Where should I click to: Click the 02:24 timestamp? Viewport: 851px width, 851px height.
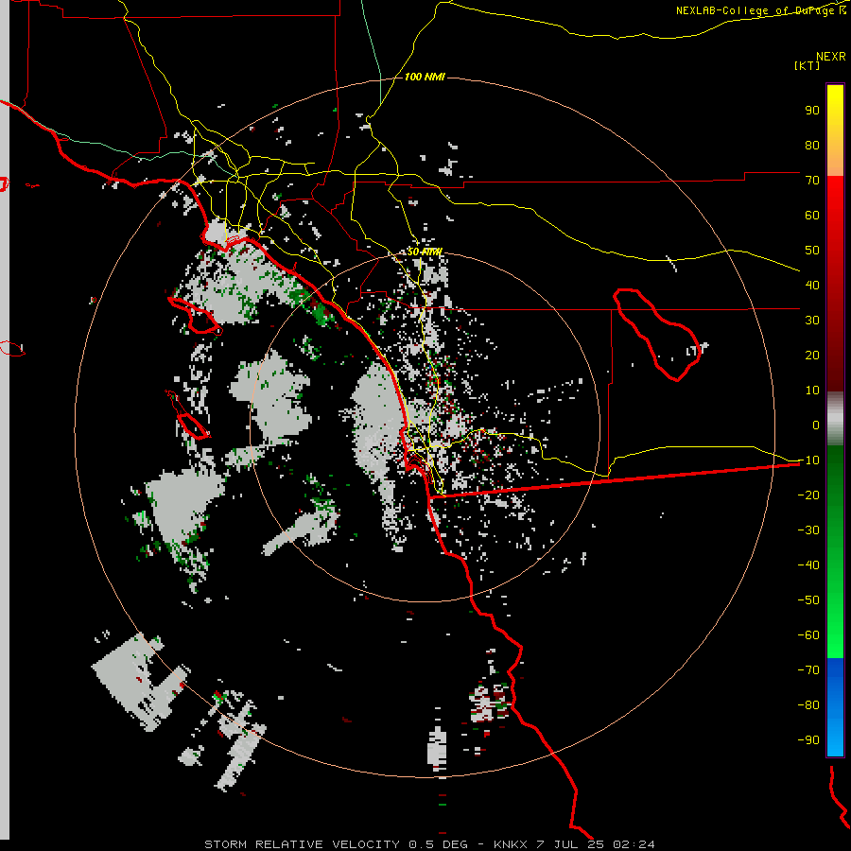[x=634, y=844]
